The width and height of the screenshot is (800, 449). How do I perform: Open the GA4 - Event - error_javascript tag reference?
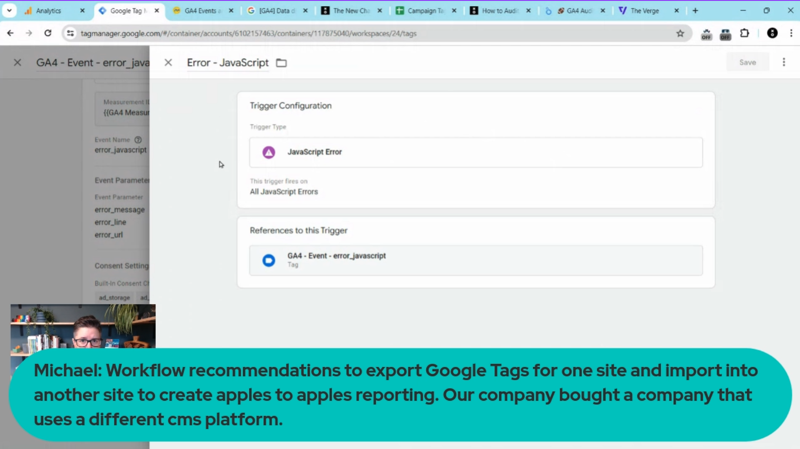coord(476,260)
